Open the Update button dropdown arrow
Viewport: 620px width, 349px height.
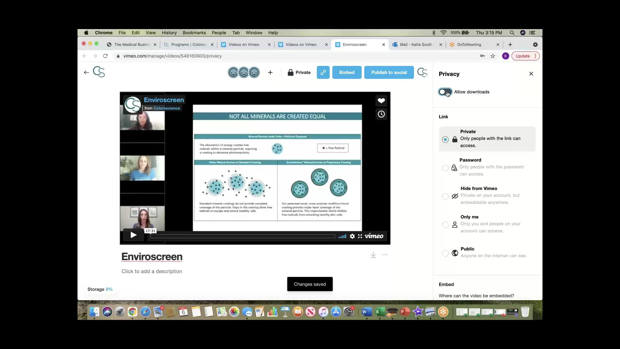535,56
